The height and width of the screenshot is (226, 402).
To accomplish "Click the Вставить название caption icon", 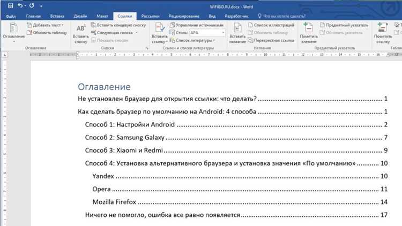I will coord(237,33).
